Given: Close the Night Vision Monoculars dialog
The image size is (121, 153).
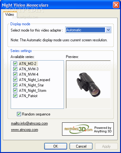Looking at the screenshot, I should click(x=116, y=5).
